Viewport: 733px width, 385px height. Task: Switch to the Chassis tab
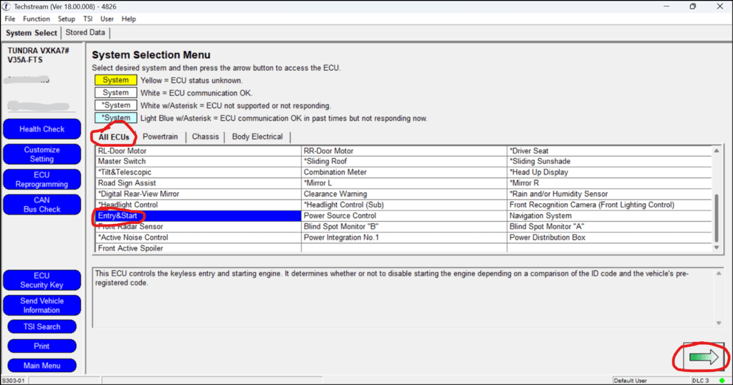(205, 137)
